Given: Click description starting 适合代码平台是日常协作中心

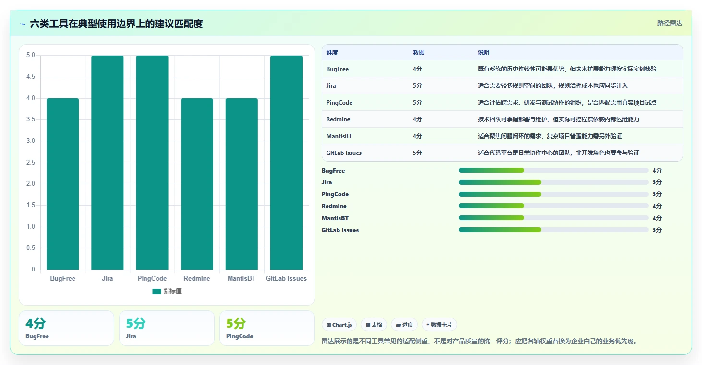Looking at the screenshot, I should (x=558, y=153).
